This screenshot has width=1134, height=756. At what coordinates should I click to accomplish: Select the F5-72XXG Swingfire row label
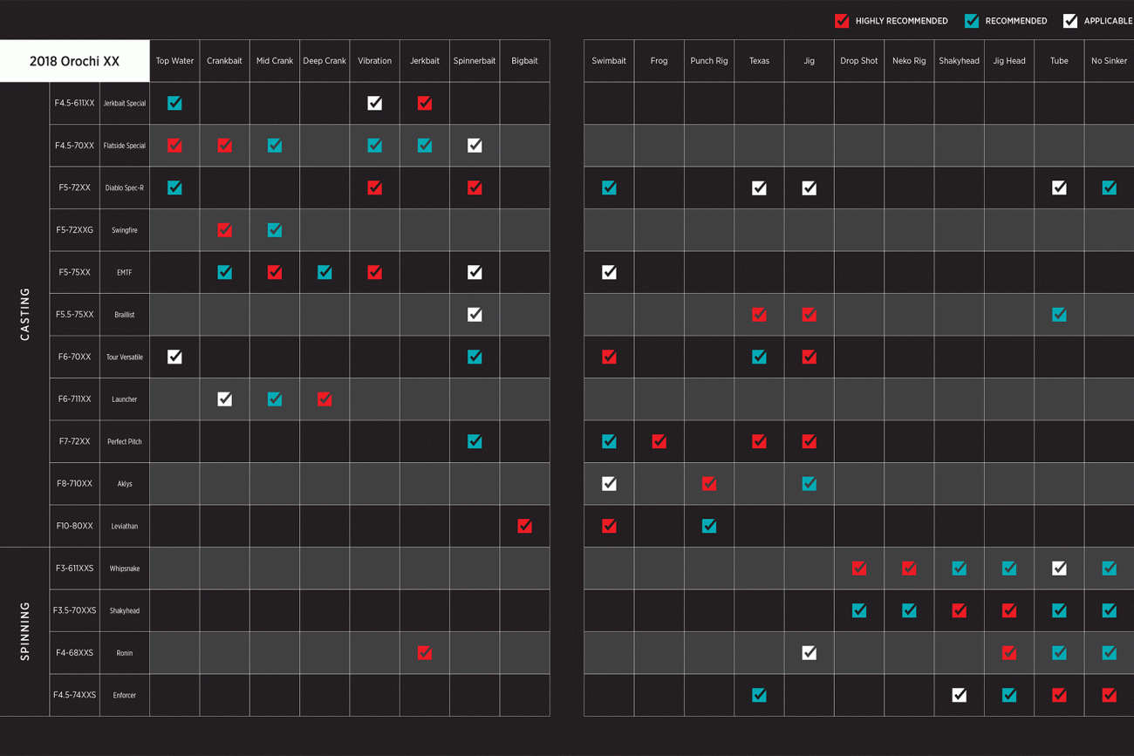pos(99,230)
